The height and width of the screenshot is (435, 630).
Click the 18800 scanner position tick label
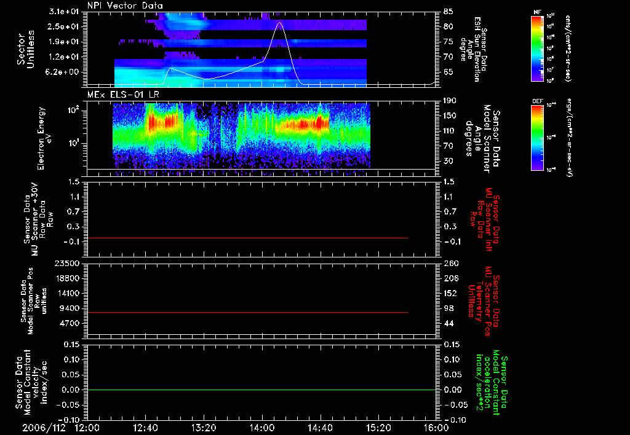pos(66,278)
